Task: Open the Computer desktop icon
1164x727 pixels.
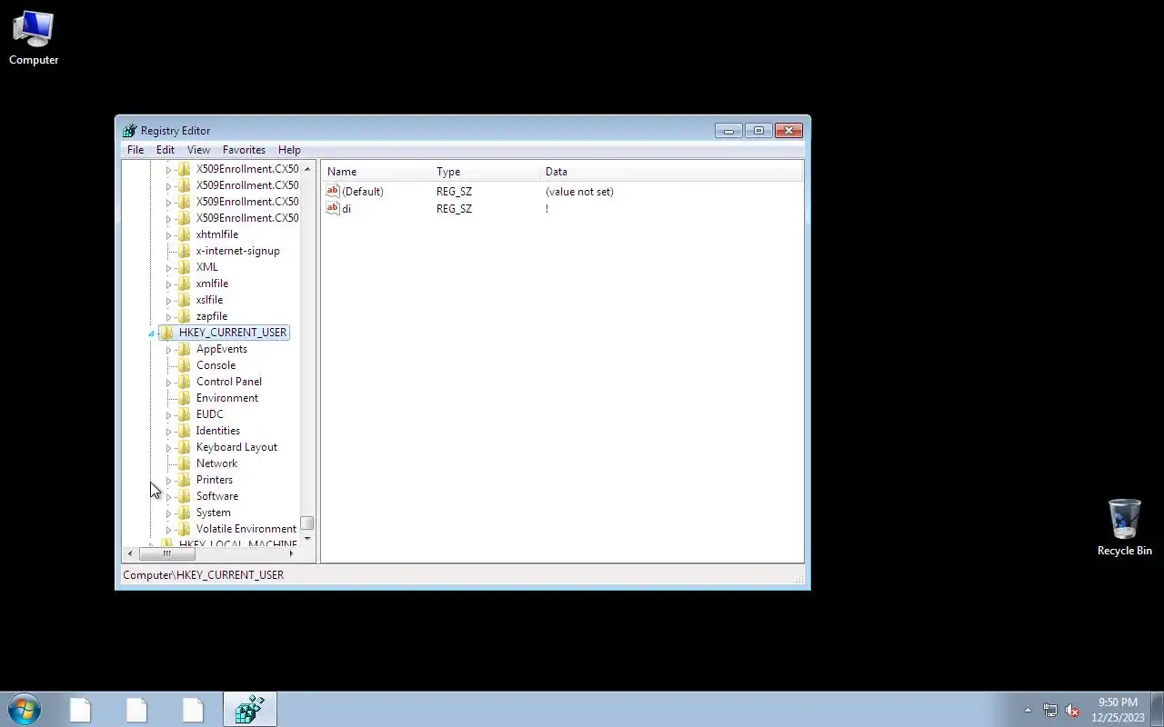Action: [34, 38]
